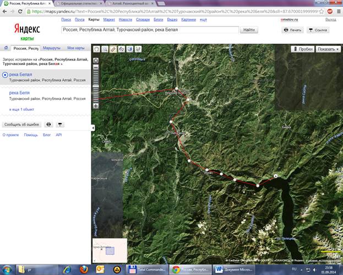The height and width of the screenshot is (275, 343).
Task: Open the Помощь link
Action: [x=31, y=135]
